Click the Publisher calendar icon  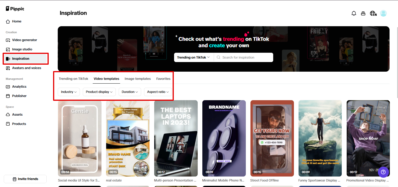point(8,96)
